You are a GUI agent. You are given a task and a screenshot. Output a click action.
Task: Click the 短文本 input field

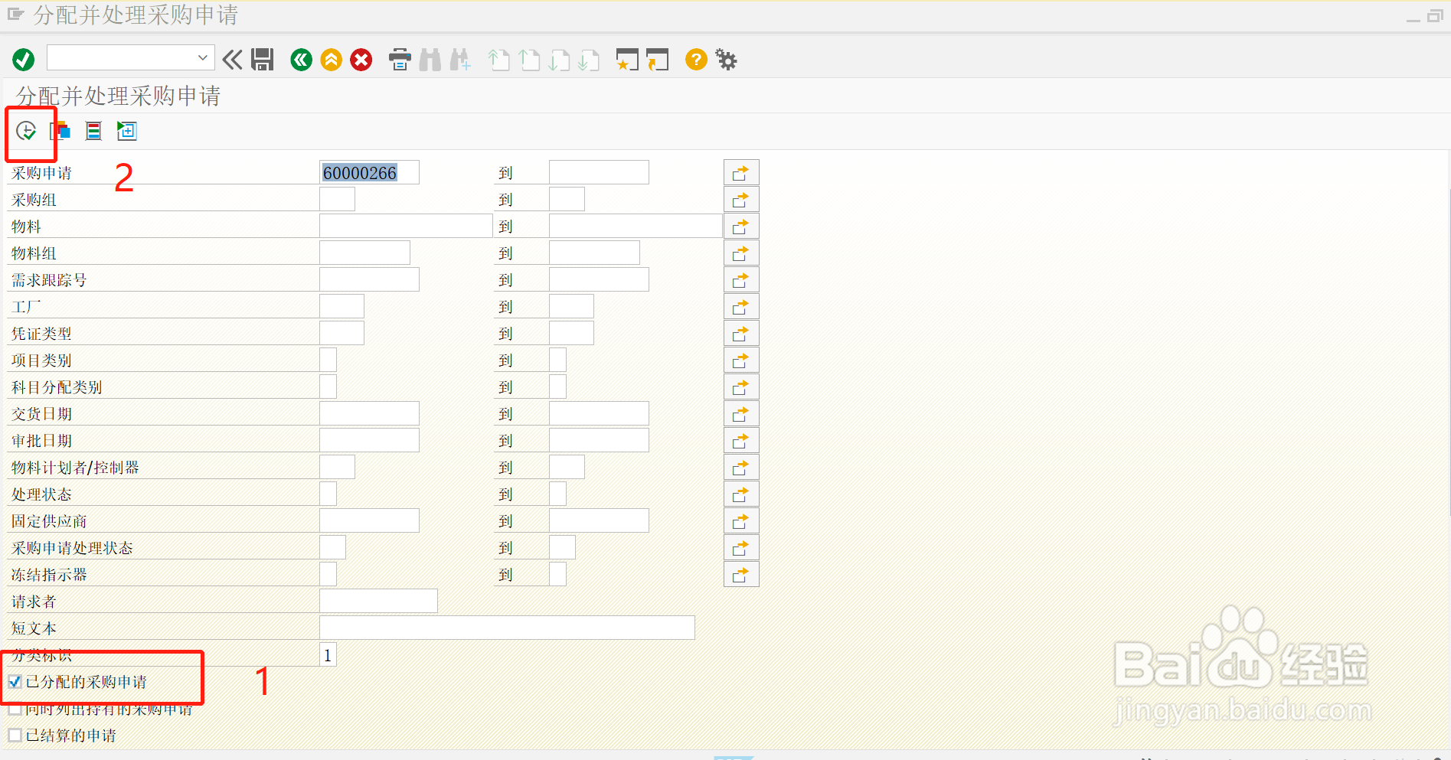[507, 628]
